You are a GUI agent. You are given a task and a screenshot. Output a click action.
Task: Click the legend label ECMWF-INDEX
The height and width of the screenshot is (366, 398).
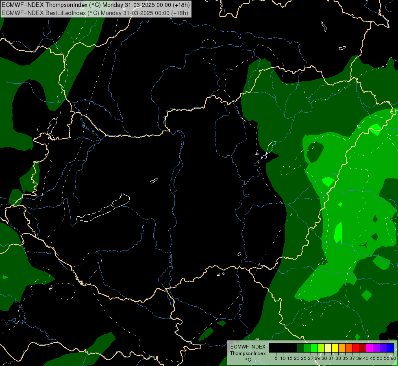(x=248, y=347)
